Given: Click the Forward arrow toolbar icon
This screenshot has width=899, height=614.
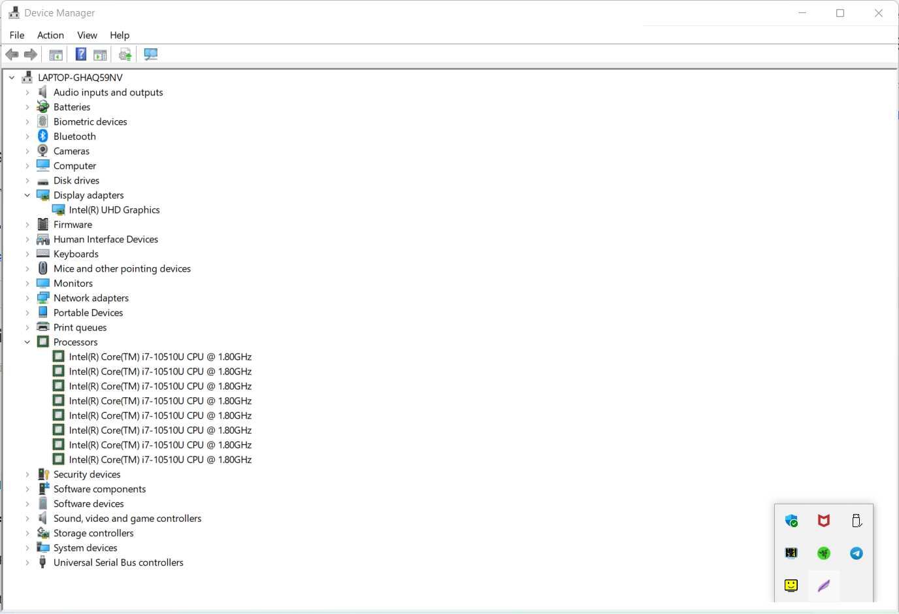Looking at the screenshot, I should [x=31, y=55].
